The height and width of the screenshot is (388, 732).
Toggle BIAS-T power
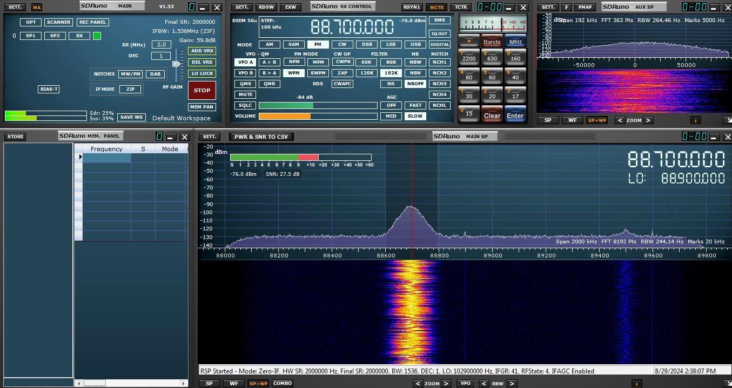(x=49, y=89)
